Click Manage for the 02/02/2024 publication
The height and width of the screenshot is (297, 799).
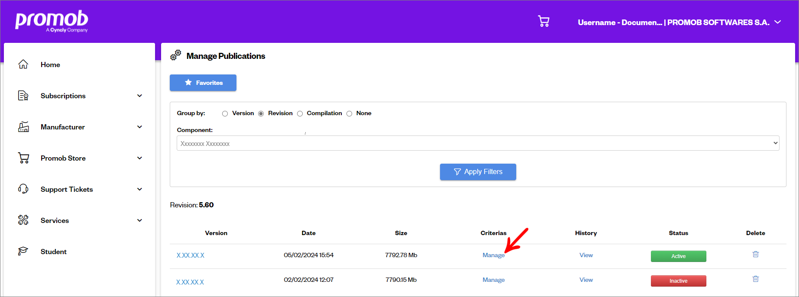494,280
